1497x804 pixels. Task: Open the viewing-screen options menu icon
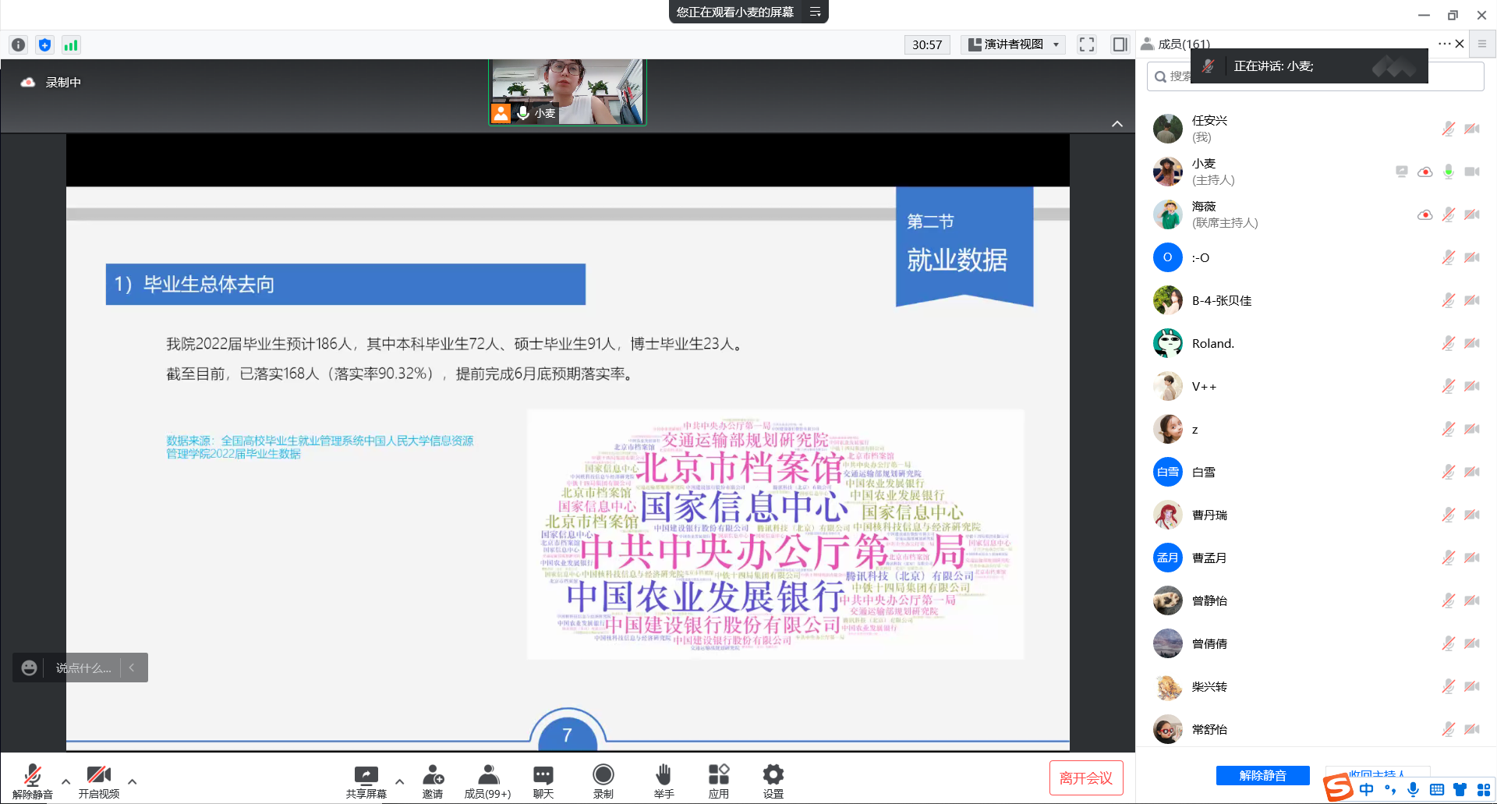tap(815, 12)
